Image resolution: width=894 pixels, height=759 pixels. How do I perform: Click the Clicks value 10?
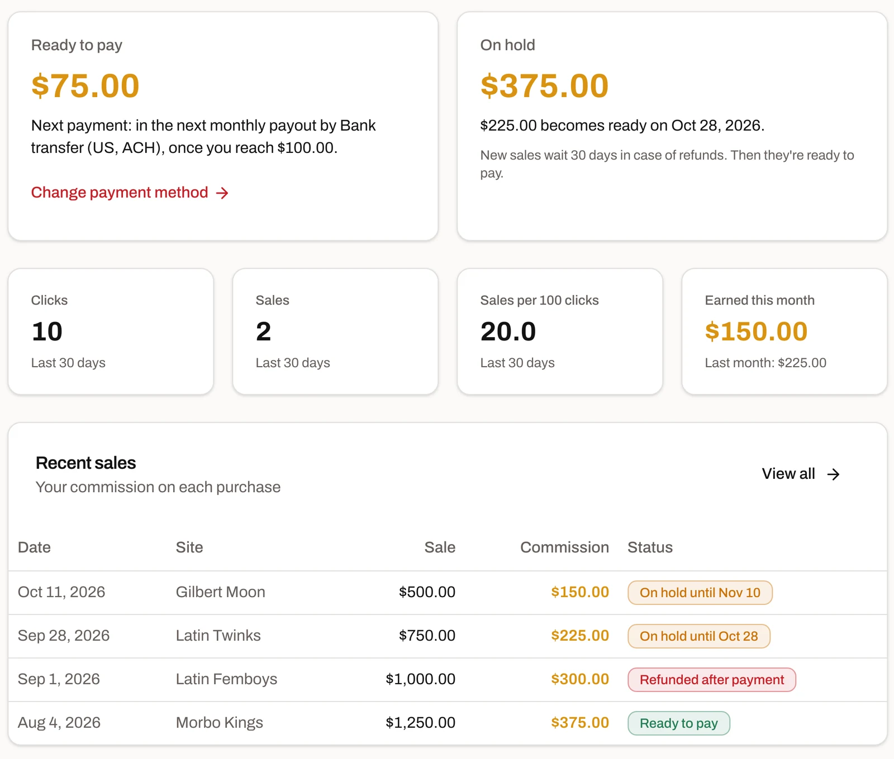click(x=47, y=332)
